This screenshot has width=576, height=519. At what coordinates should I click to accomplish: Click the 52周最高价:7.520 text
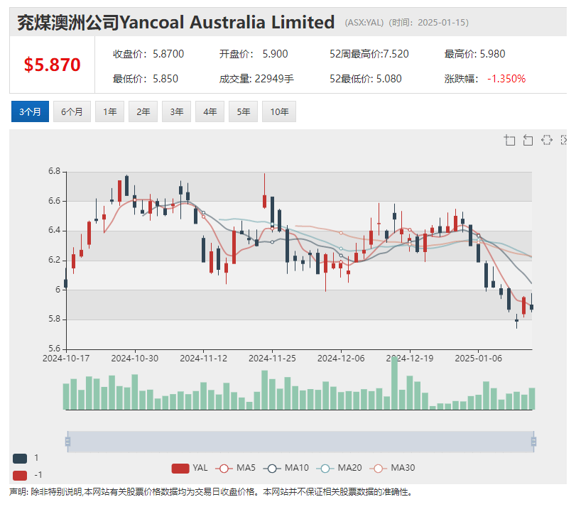click(369, 54)
